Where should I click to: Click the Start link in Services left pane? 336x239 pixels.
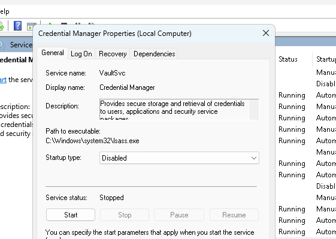point(3,80)
